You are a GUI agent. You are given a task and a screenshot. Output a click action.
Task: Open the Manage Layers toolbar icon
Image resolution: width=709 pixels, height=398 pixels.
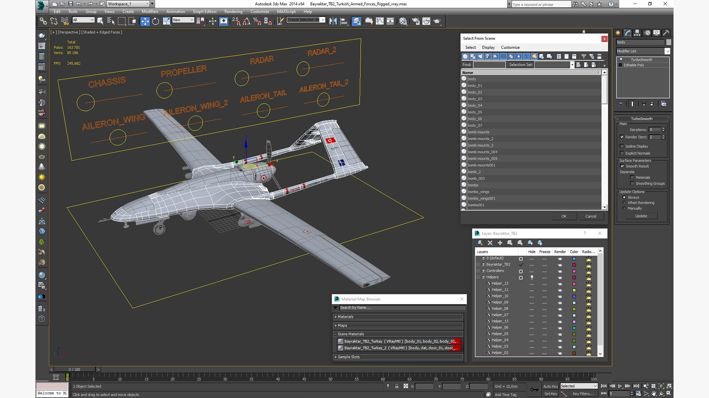(x=356, y=21)
